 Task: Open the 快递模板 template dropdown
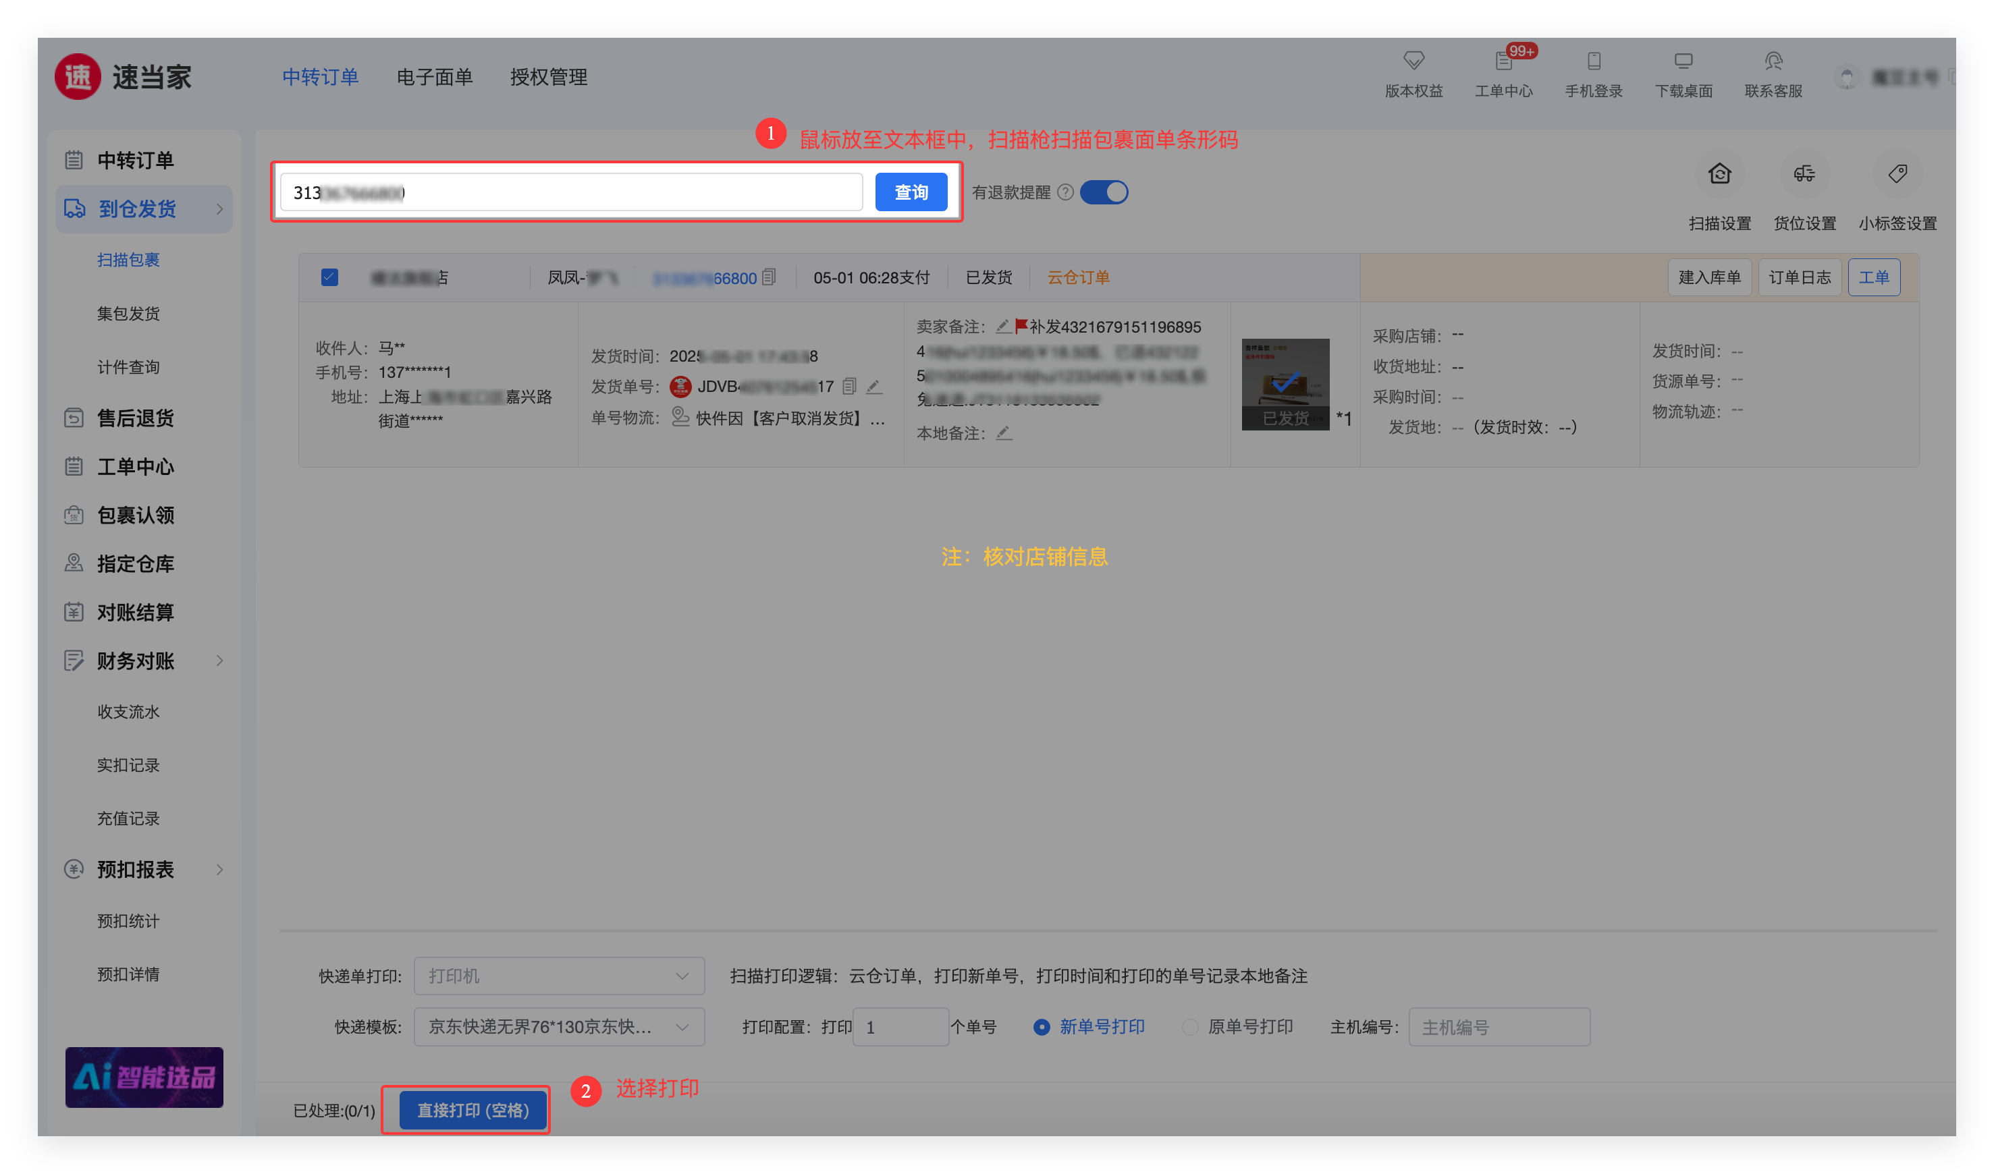pyautogui.click(x=559, y=1027)
